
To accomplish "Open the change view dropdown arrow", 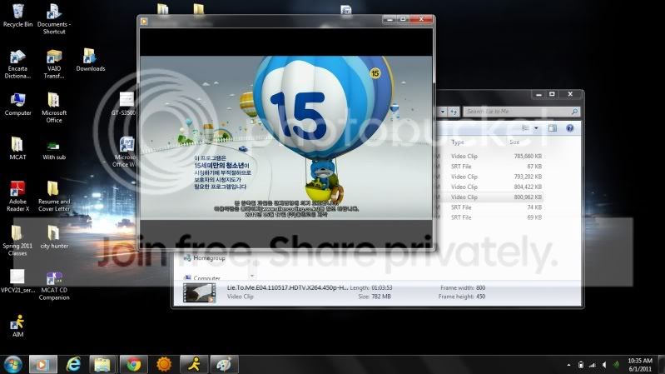I will (x=536, y=128).
